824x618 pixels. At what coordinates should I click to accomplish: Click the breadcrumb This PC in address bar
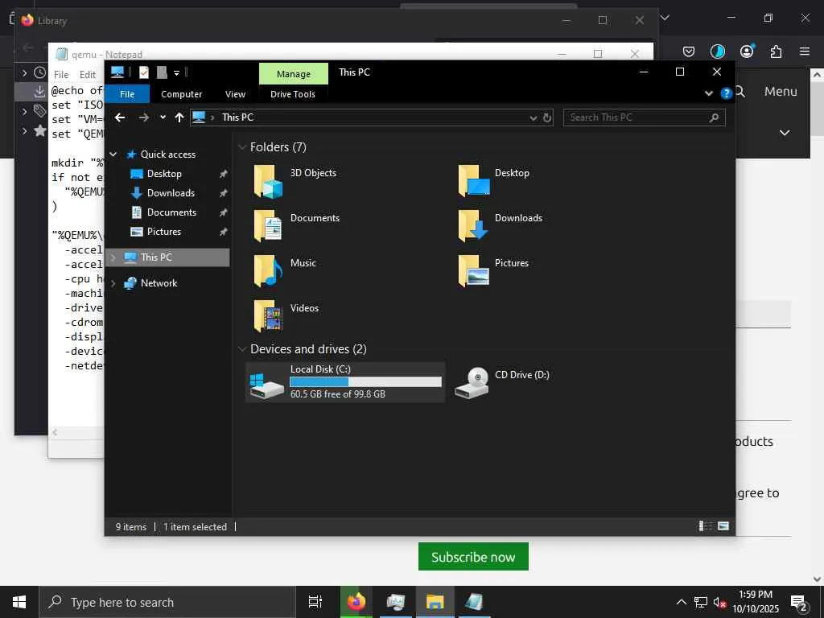pos(237,117)
